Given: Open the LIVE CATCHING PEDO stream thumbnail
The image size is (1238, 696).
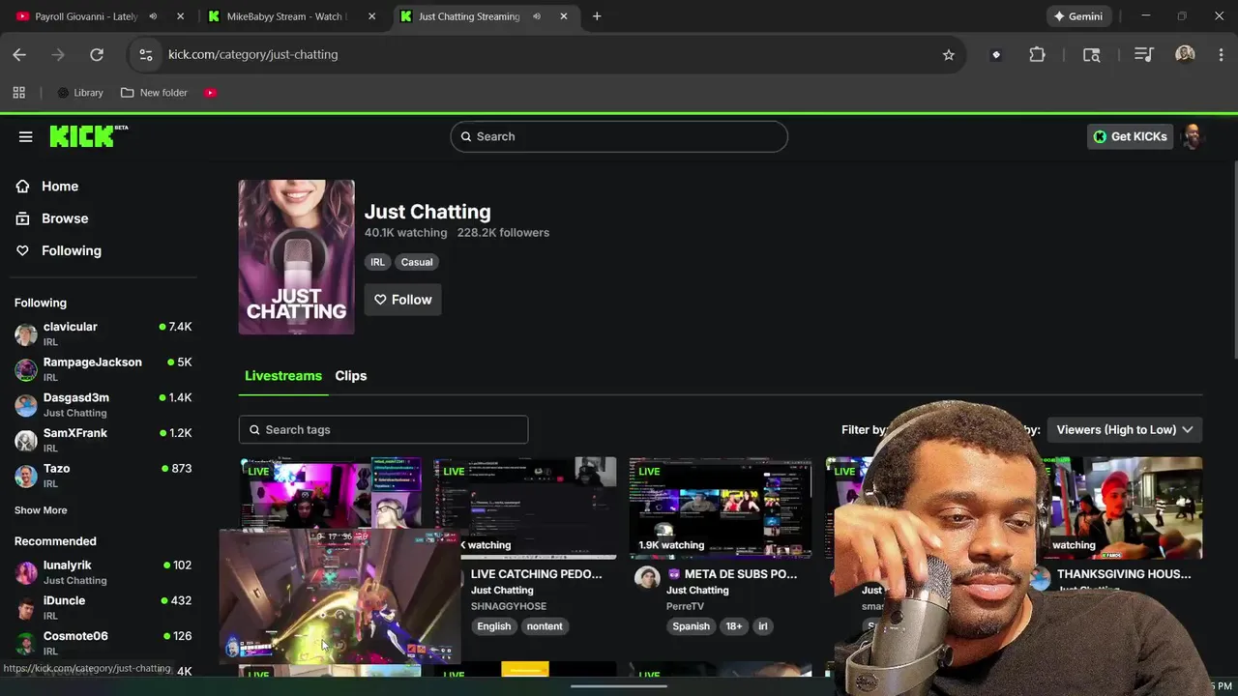Looking at the screenshot, I should (x=525, y=508).
